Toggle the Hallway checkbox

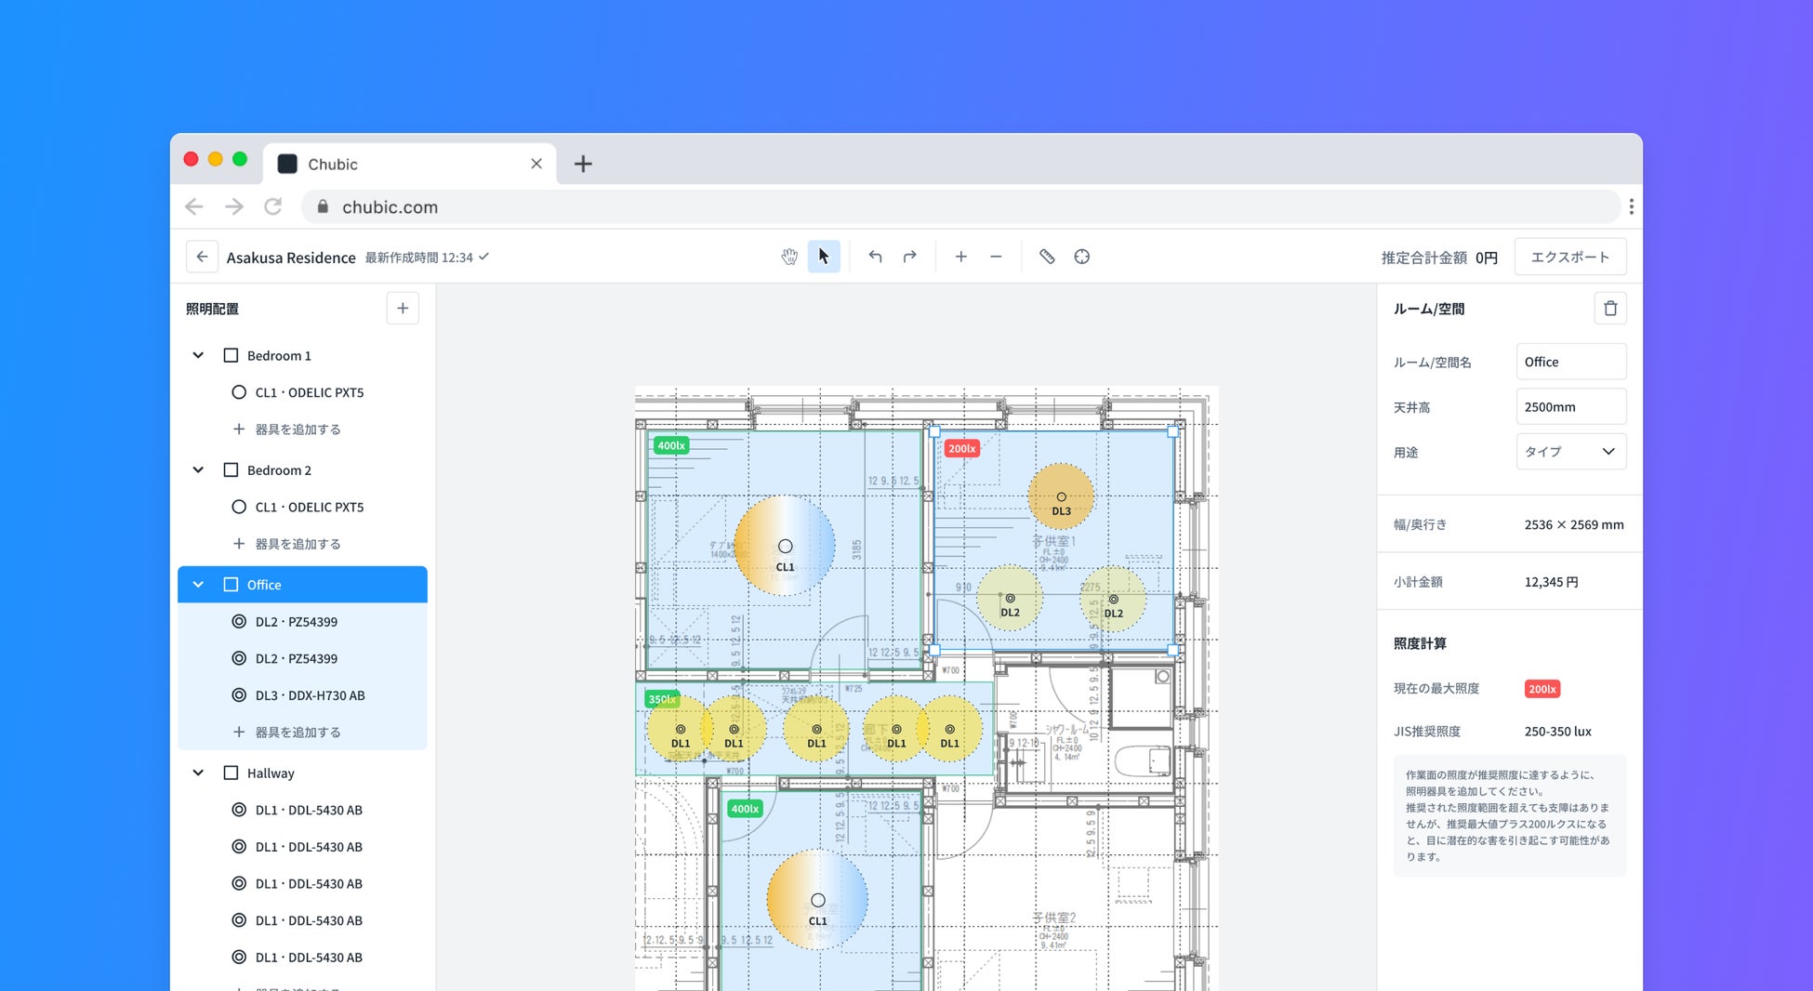(231, 773)
